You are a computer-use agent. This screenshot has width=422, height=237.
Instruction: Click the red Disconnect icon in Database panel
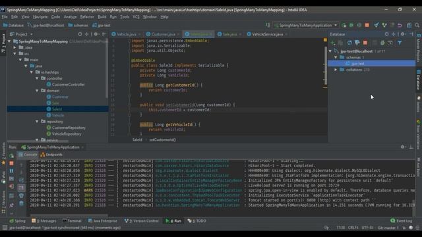pos(365,43)
